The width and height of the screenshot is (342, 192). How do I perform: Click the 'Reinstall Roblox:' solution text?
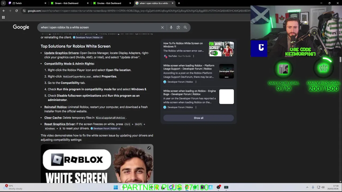click(x=56, y=107)
